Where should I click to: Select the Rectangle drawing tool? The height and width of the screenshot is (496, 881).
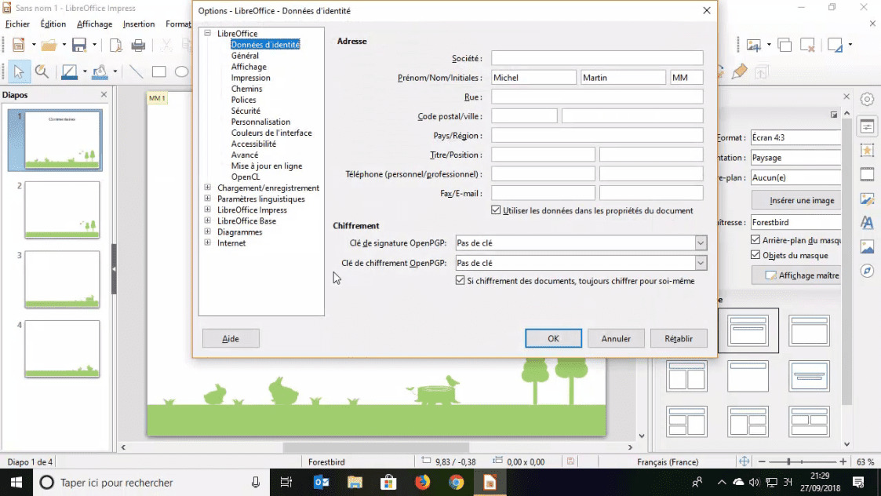[x=159, y=72]
